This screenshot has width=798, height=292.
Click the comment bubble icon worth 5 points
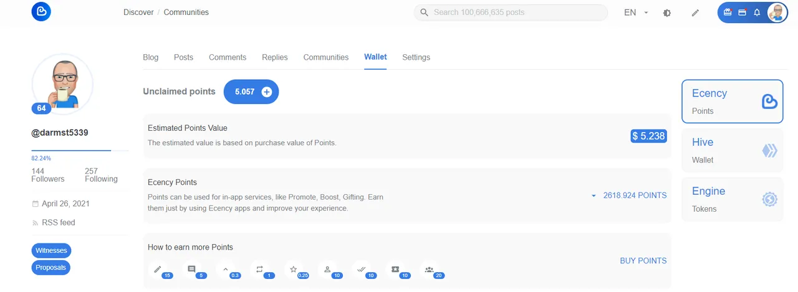191,269
